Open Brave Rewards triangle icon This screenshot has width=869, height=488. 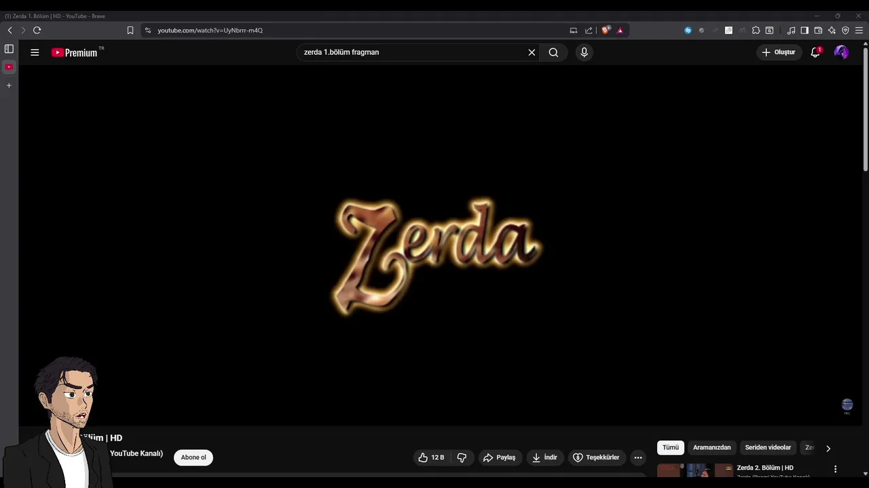(x=620, y=30)
